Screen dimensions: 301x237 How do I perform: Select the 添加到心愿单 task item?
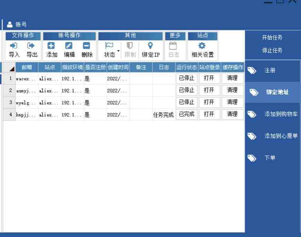point(272,136)
